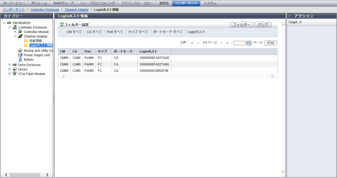The image size is (337, 178).
Task: Open the 性能情報 folder icon
Action: pyautogui.click(x=26, y=41)
